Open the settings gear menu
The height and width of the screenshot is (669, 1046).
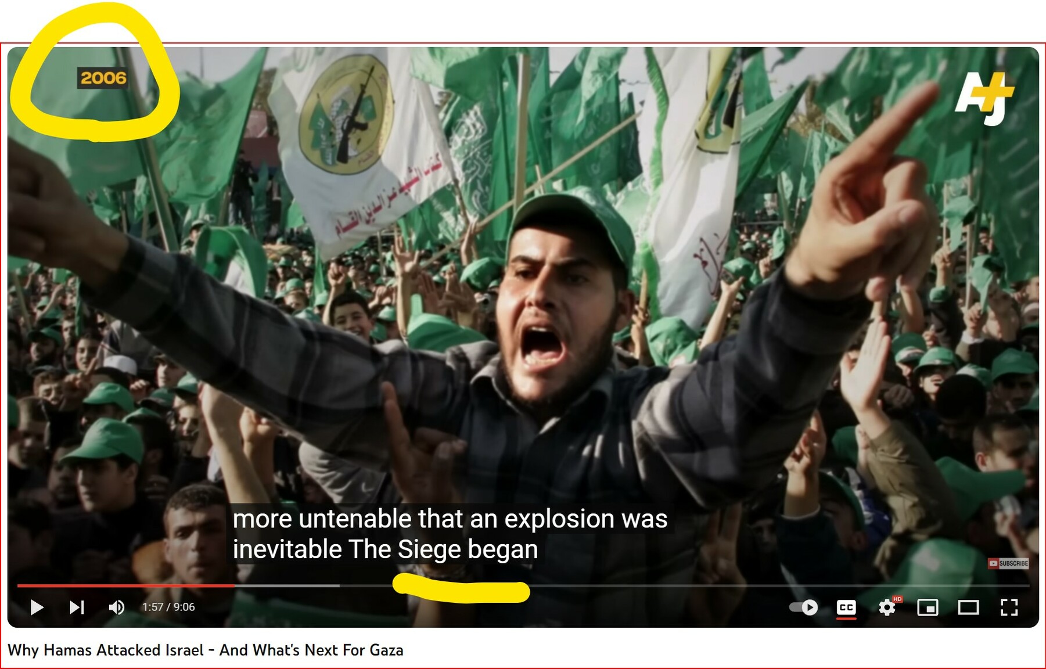tap(886, 607)
